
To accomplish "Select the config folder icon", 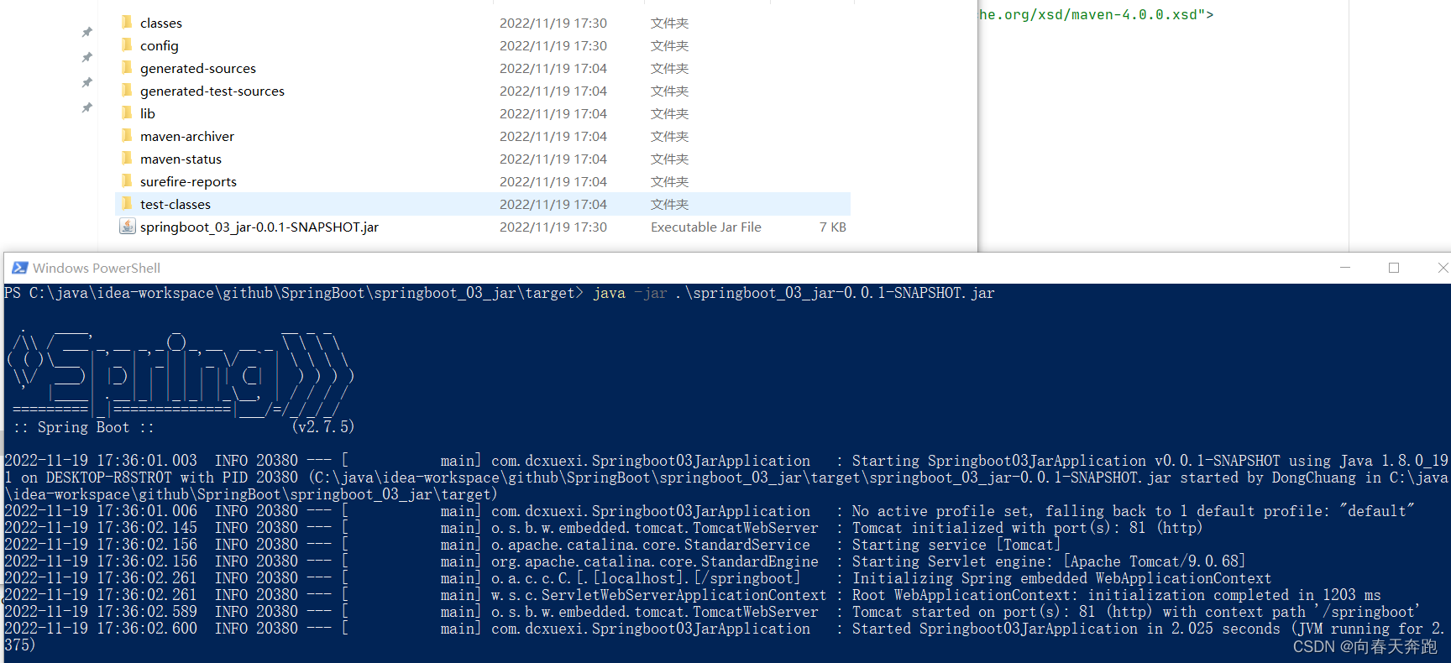I will tap(127, 44).
